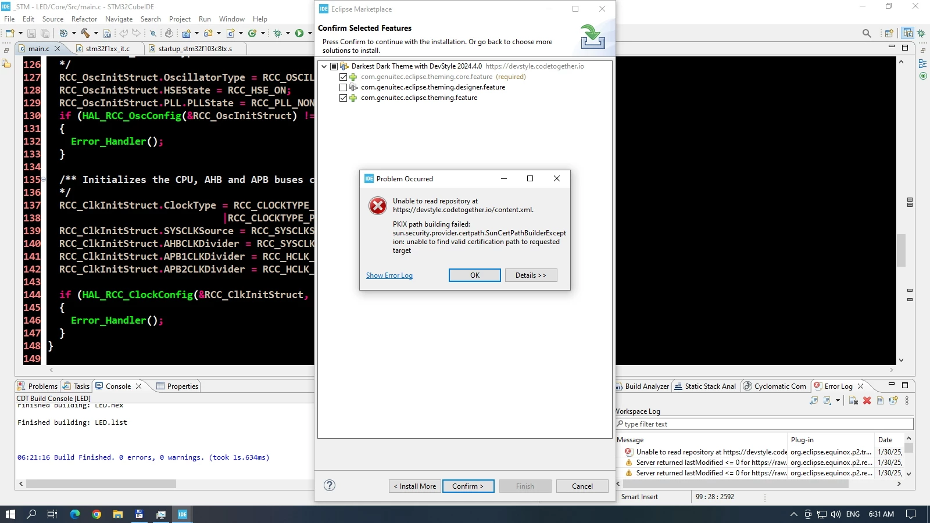Open the New wizard dropdown arrow
This screenshot has height=523, width=930.
click(20, 33)
